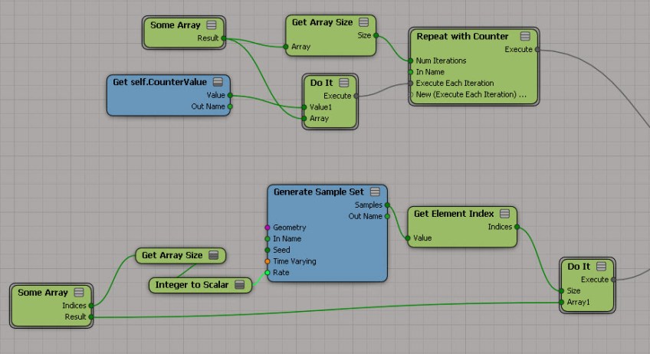The height and width of the screenshot is (354, 650).
Task: Click the icon on the Integer to Scalar node
Action: 240,285
